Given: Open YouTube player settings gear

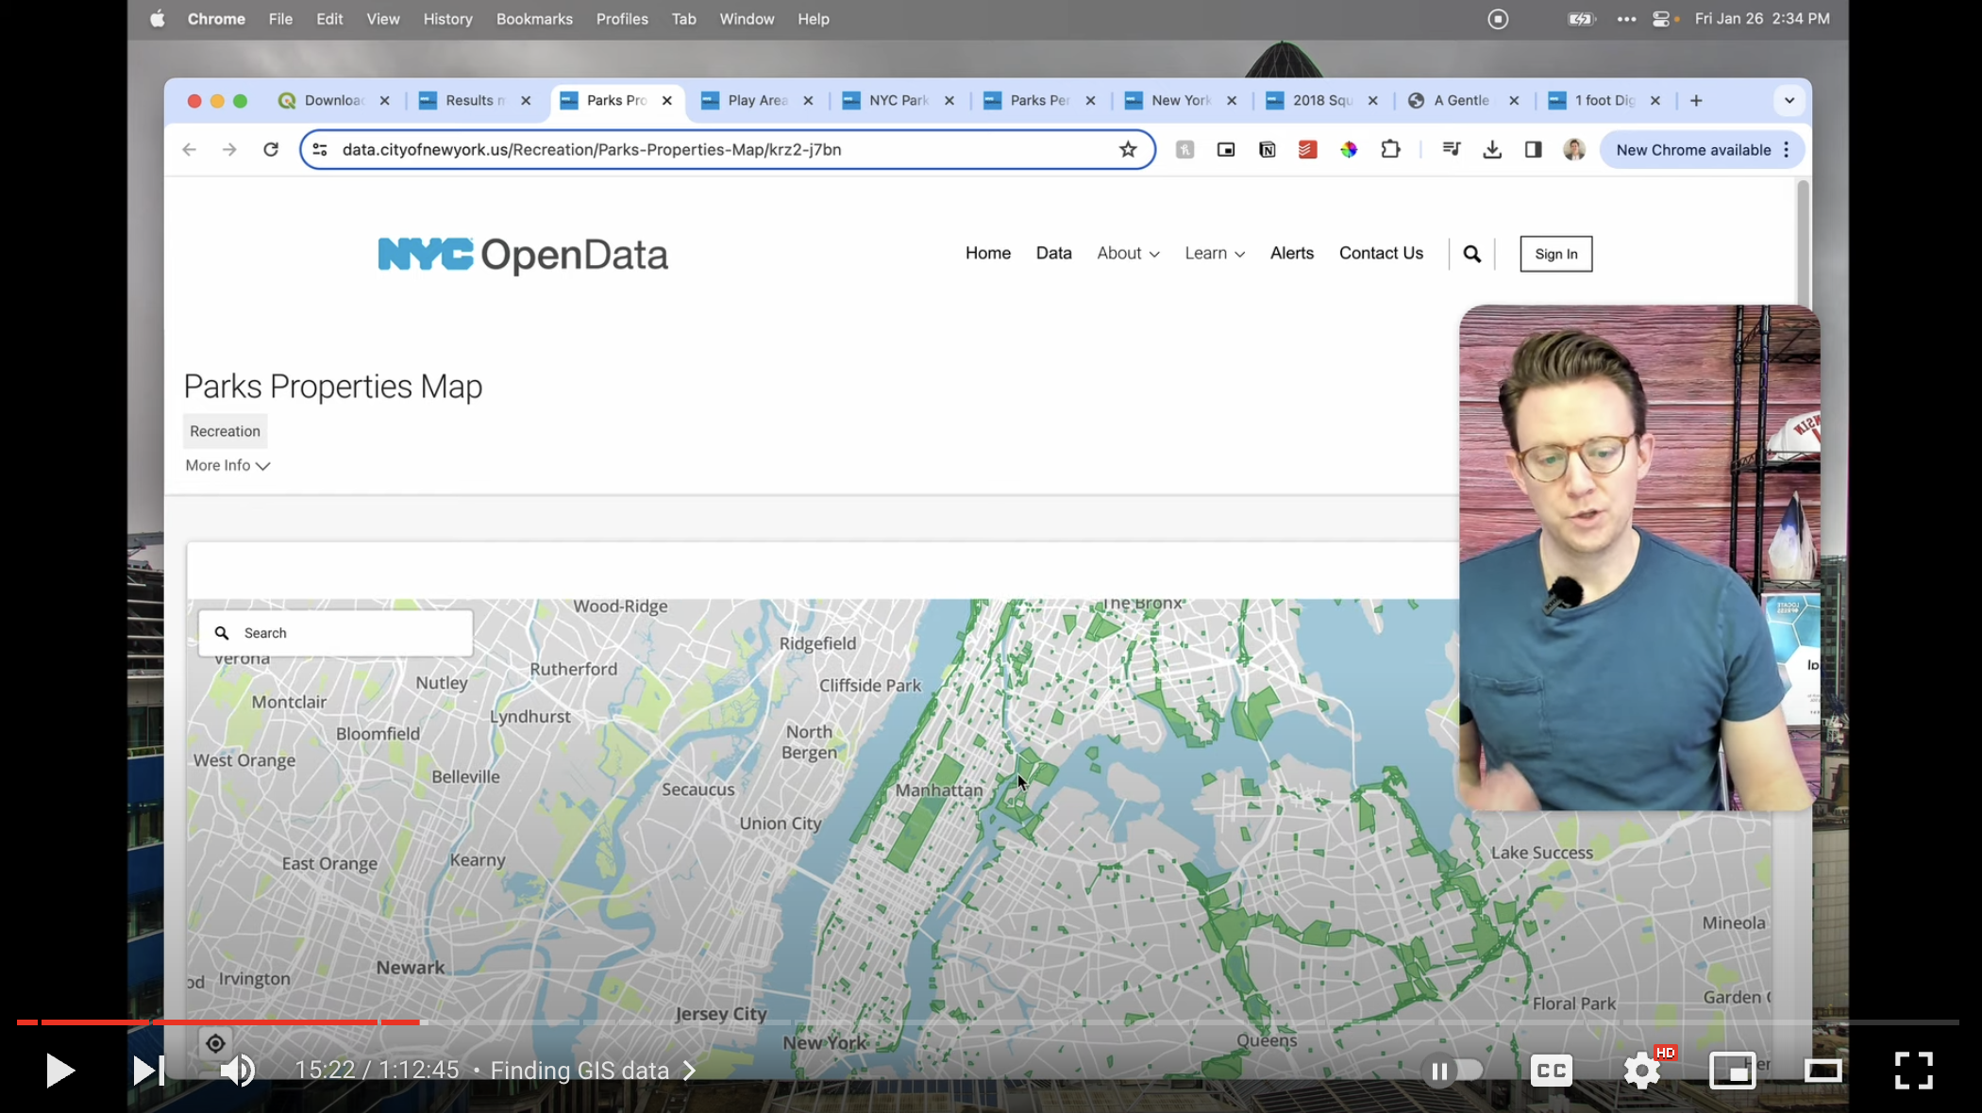Looking at the screenshot, I should [x=1642, y=1071].
